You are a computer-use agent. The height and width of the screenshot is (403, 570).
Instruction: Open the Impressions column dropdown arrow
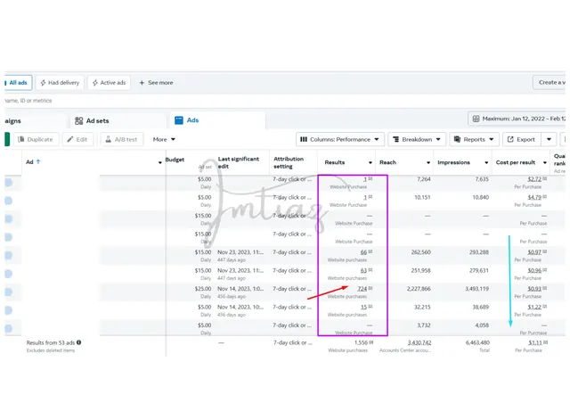tap(486, 163)
